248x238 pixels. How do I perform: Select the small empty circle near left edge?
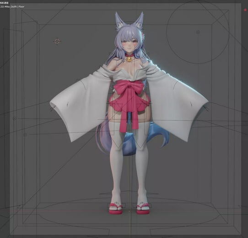tap(15, 119)
